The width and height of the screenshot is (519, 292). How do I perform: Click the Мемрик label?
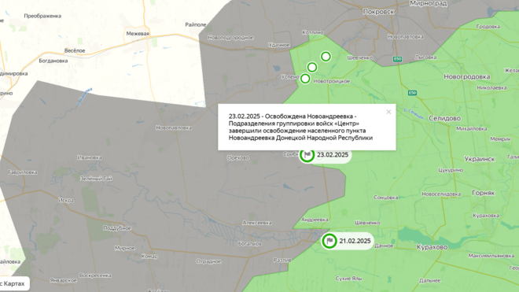tap(500, 139)
